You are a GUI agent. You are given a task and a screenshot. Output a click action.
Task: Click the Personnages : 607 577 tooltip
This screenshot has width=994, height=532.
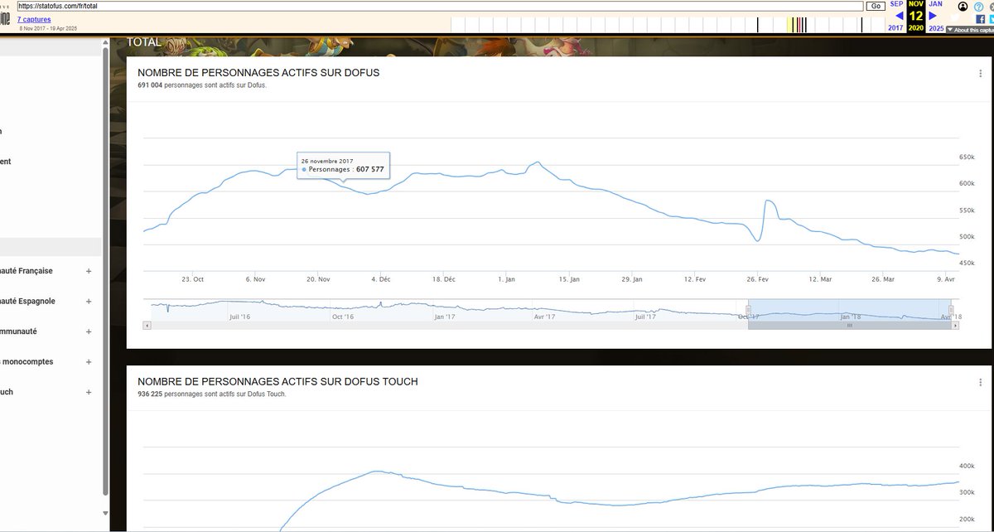[x=344, y=165]
